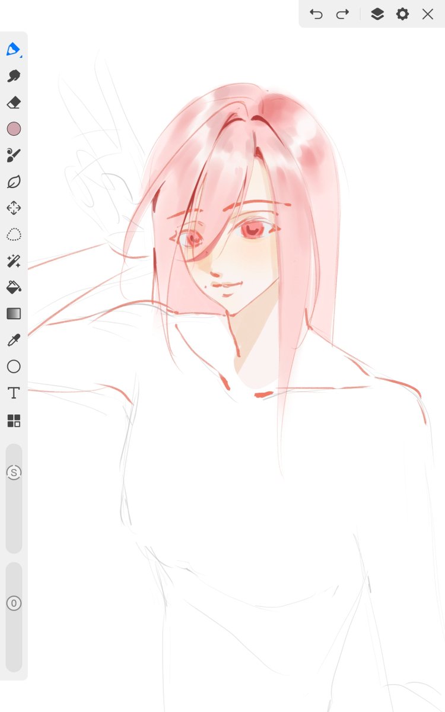Open the layers panel
Viewport: 445px width, 712px height.
377,14
